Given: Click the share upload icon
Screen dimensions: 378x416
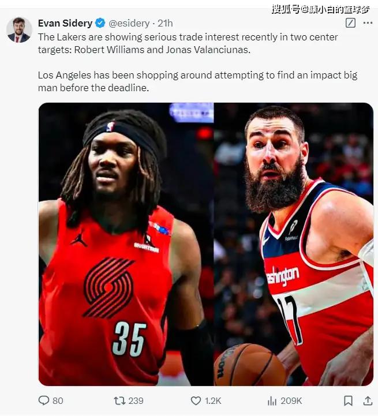Looking at the screenshot, I should pos(368,400).
